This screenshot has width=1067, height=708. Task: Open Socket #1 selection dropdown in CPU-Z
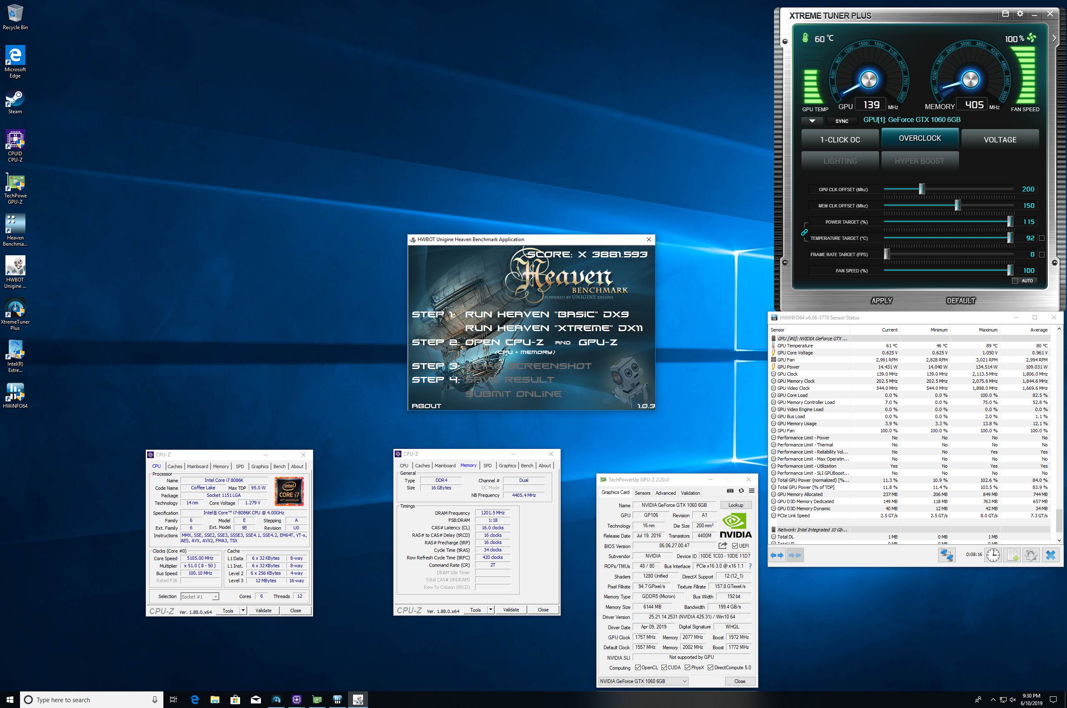tap(199, 596)
